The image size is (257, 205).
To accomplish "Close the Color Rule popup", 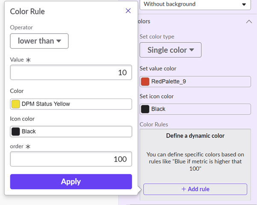I will (x=128, y=11).
